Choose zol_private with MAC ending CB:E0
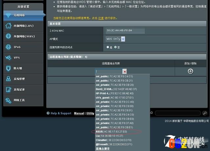Viewport: 210px width, 151px height. (x=115, y=119)
